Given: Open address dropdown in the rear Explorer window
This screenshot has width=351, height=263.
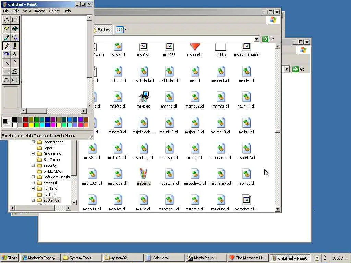Looking at the screenshot, I should pos(287,69).
